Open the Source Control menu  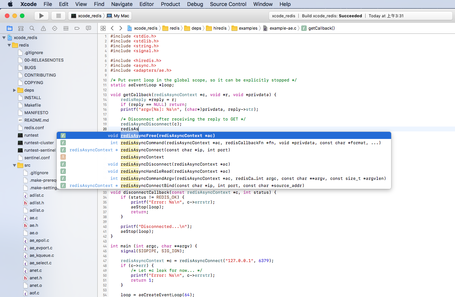(x=228, y=4)
